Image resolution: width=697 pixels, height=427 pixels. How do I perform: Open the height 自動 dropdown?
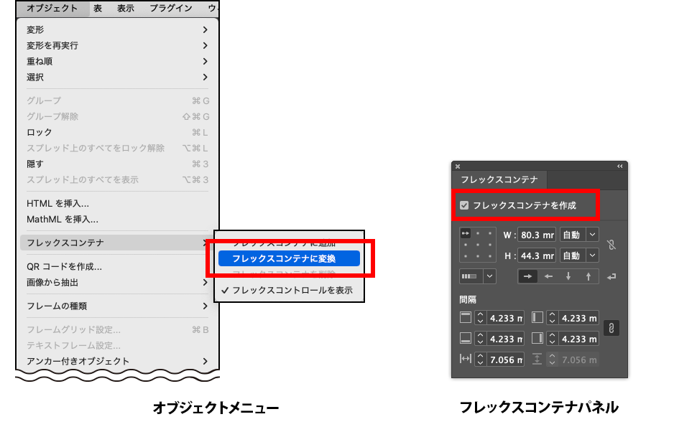[592, 255]
